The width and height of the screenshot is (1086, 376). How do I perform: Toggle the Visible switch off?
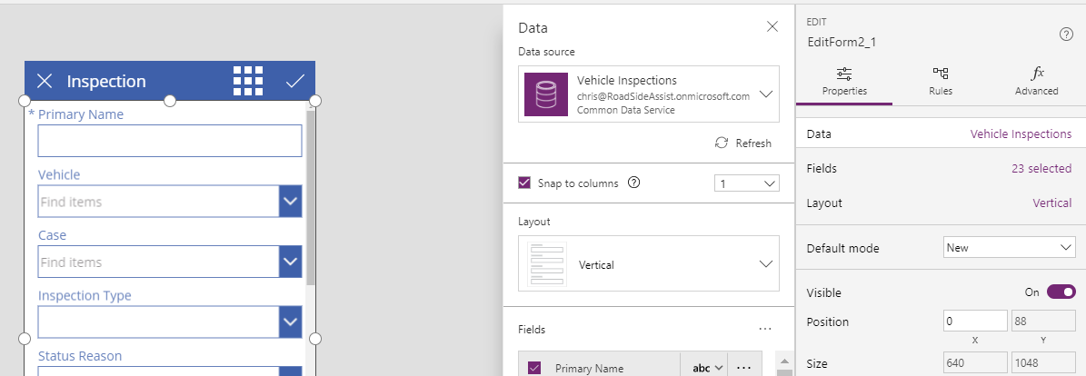pyautogui.click(x=1061, y=292)
